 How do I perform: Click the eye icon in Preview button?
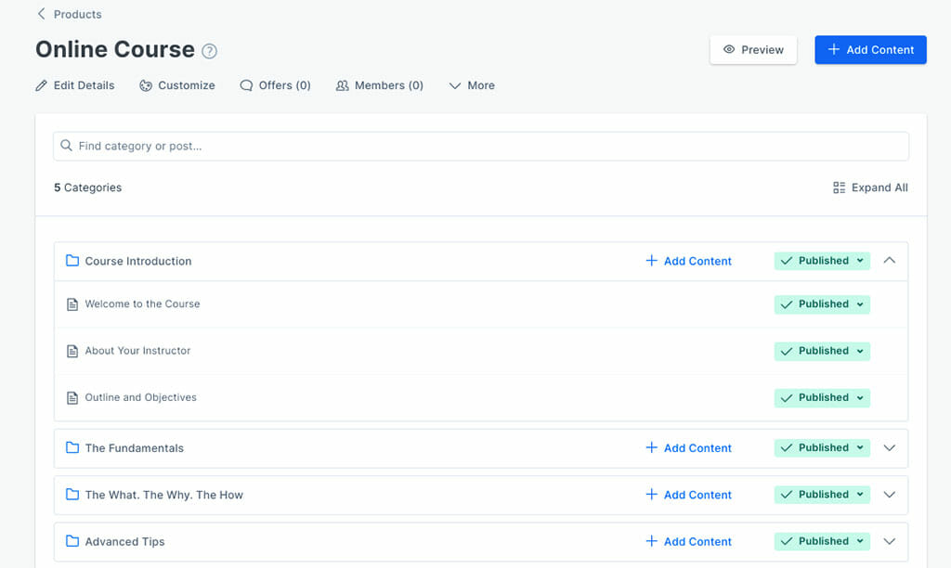[729, 50]
